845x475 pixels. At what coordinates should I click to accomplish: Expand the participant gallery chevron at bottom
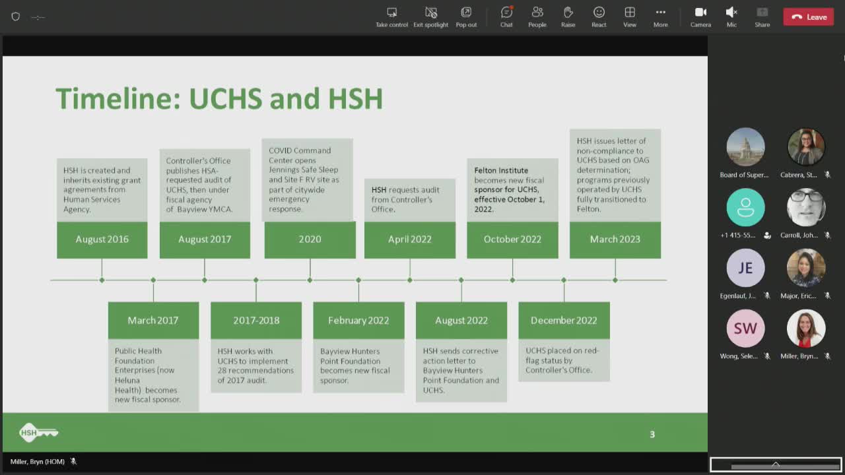(x=776, y=464)
